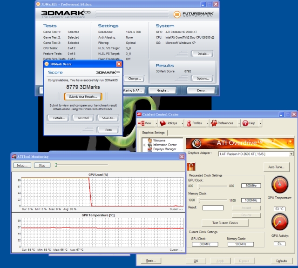Click Details under System in 3DMark05
Viewport: 298px width, 268px height.
[x=203, y=54]
